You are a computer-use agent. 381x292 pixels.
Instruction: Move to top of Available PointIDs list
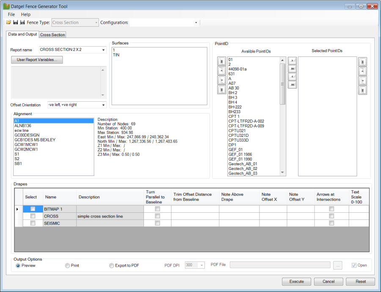click(221, 61)
